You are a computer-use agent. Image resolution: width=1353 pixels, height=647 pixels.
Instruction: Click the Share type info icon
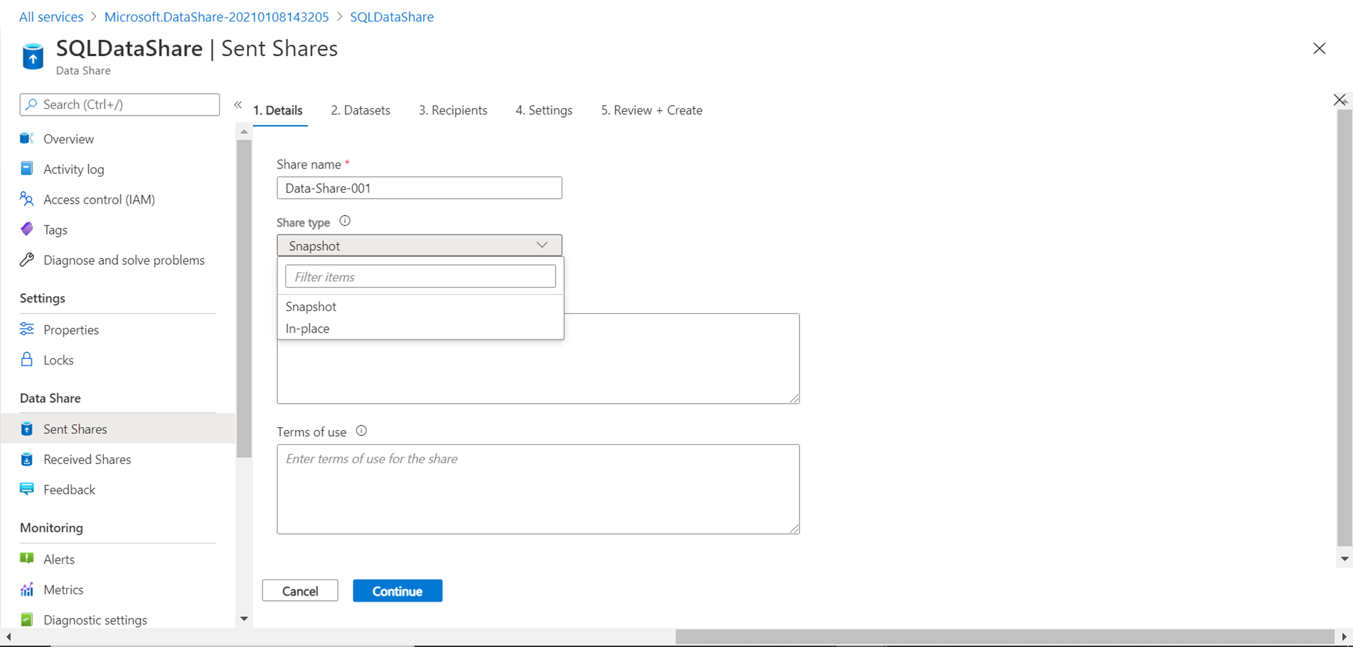(x=345, y=221)
